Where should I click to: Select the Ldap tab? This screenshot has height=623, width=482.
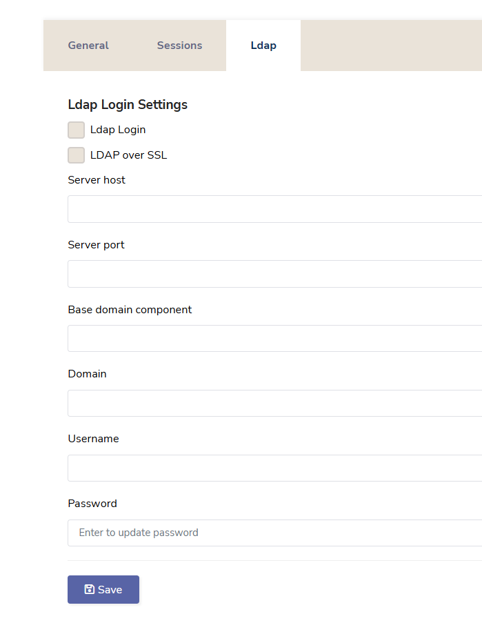[x=263, y=46]
